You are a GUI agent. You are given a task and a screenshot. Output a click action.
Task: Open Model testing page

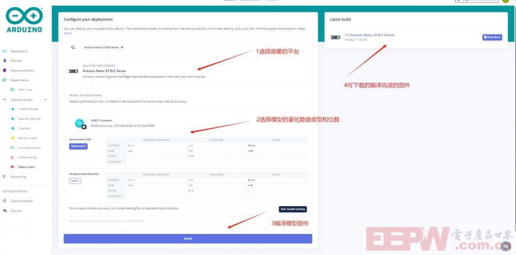tap(27, 157)
